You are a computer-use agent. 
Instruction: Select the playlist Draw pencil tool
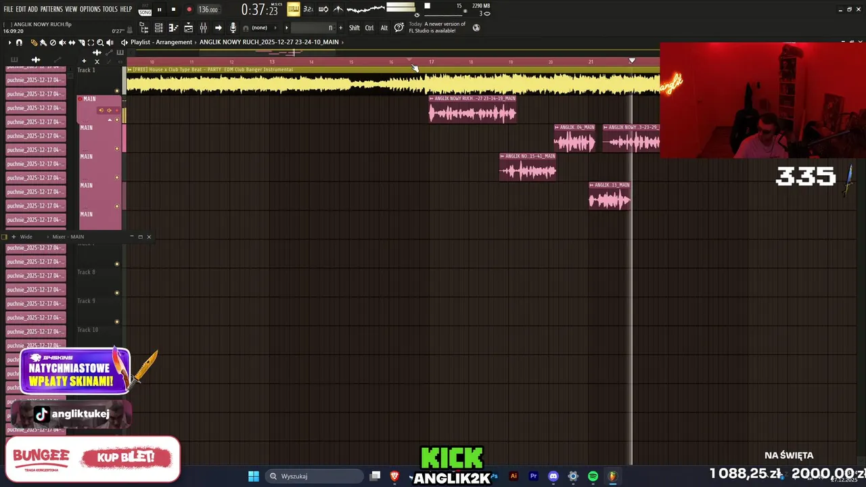point(34,43)
